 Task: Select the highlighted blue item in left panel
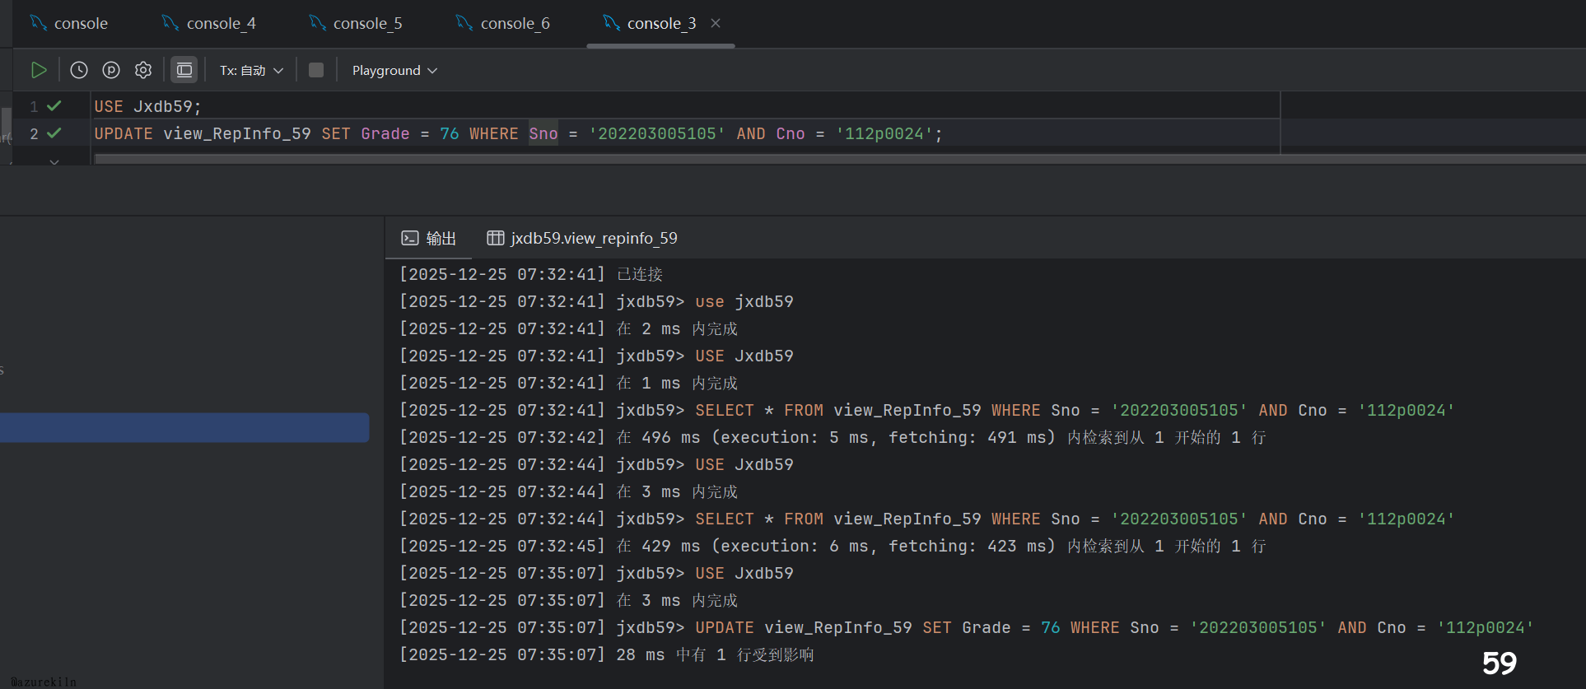pyautogui.click(x=184, y=427)
